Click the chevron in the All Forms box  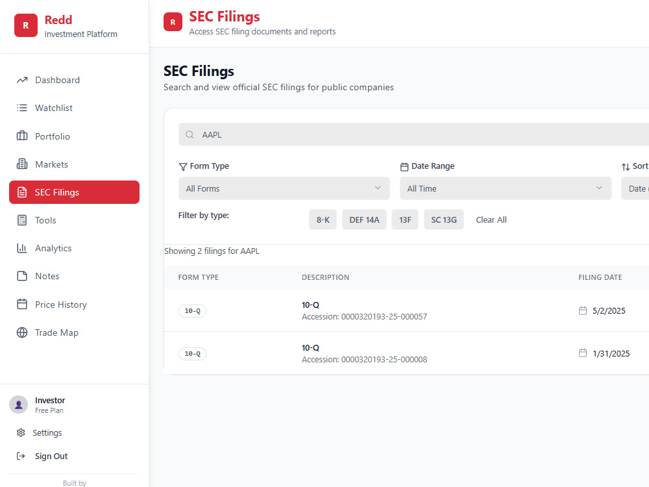coord(378,188)
